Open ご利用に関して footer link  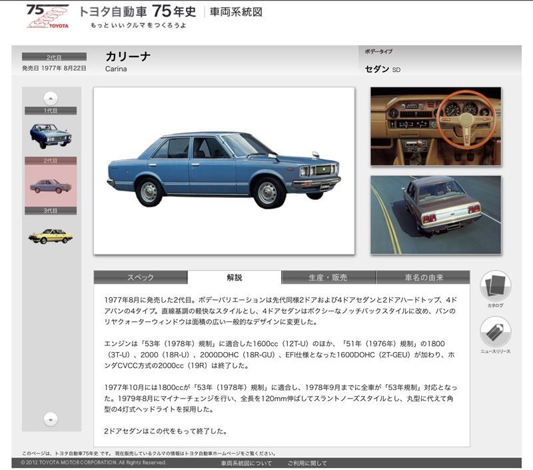click(x=307, y=463)
